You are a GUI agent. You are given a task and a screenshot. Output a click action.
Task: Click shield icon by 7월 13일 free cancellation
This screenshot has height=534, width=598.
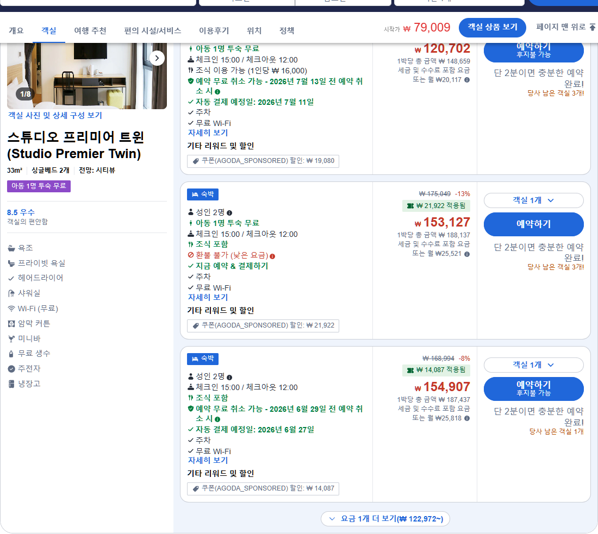coord(191,81)
